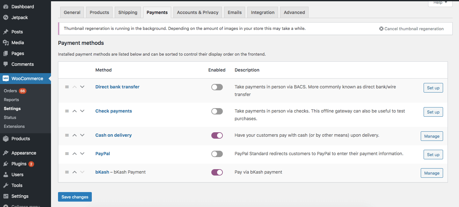This screenshot has height=207, width=459.
Task: Move Check payments down with arrow
Action: [x=82, y=111]
